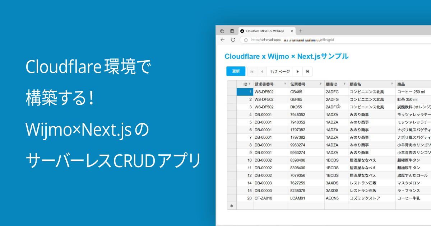This screenshot has width=431, height=226.
Task: Click the next page arrow
Action: point(298,71)
